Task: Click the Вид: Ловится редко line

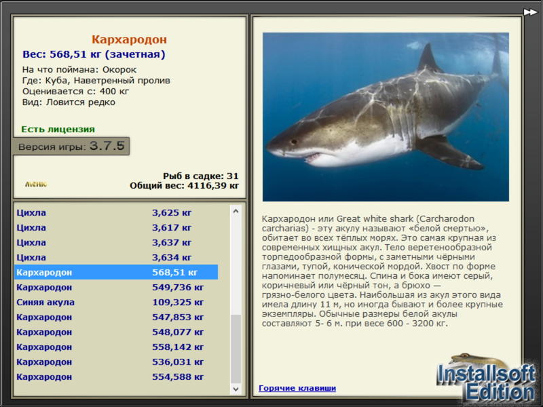Action: (x=69, y=102)
